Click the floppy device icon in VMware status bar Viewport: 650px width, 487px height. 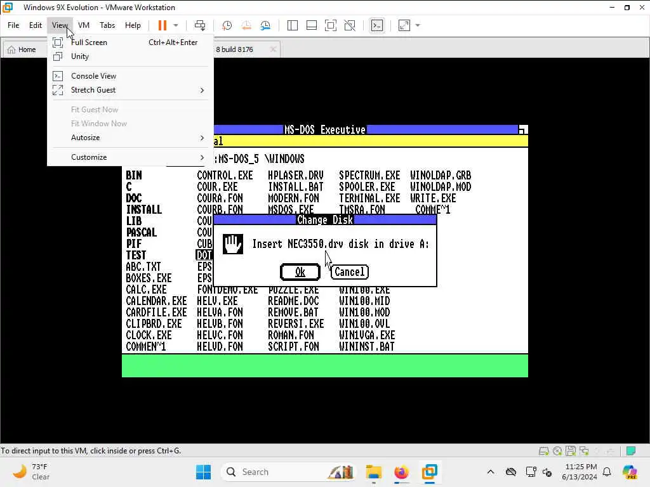click(x=571, y=451)
